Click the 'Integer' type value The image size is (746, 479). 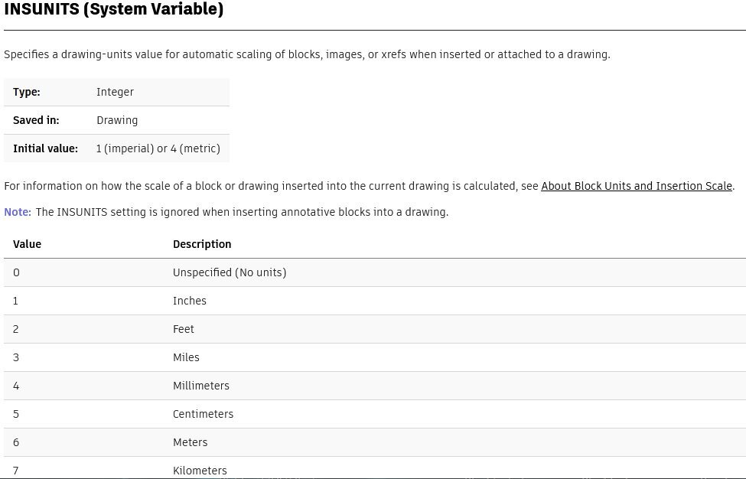pos(115,92)
